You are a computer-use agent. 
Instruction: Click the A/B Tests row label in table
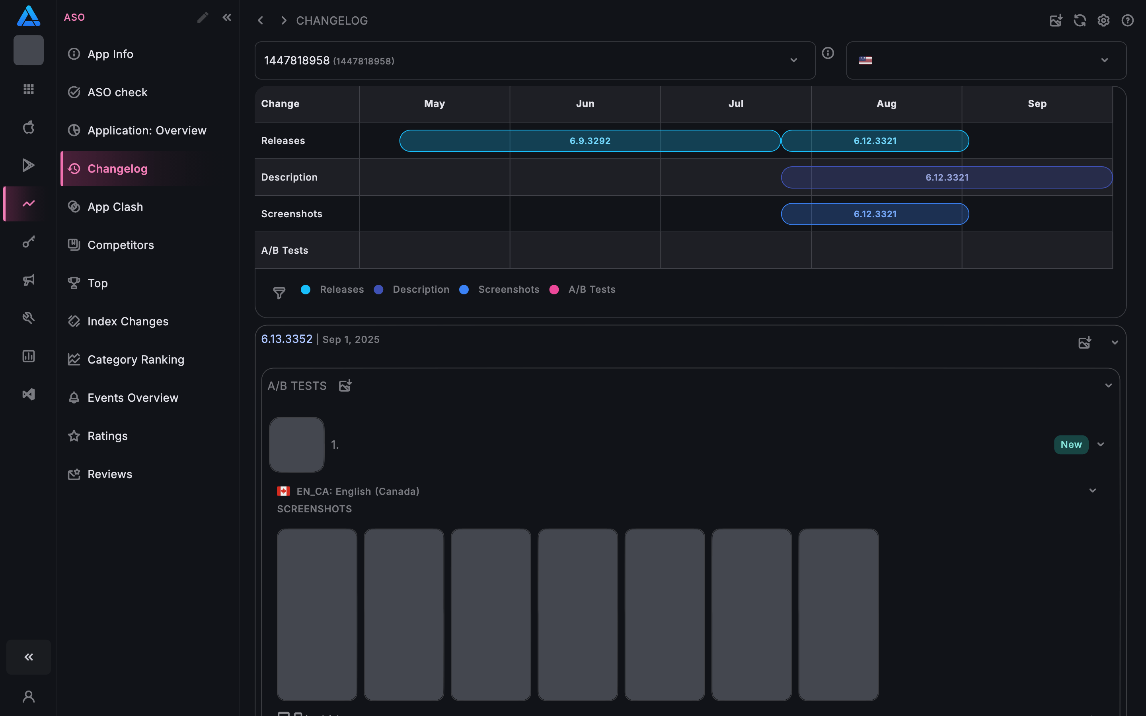click(285, 251)
